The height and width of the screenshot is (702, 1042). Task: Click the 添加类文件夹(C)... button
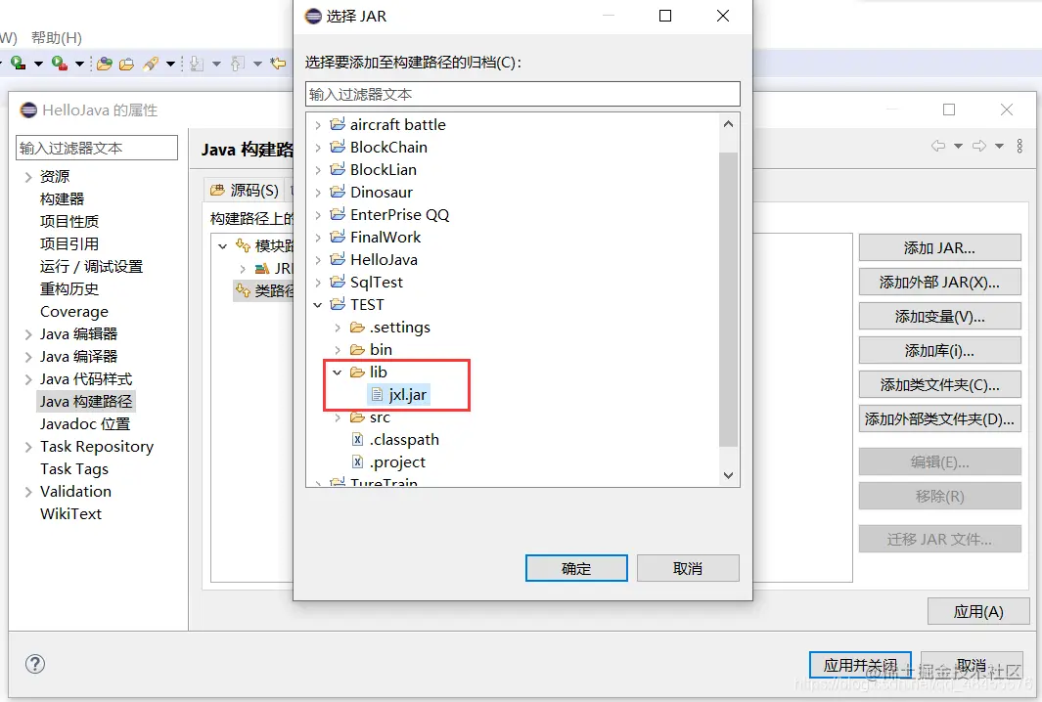pos(939,385)
